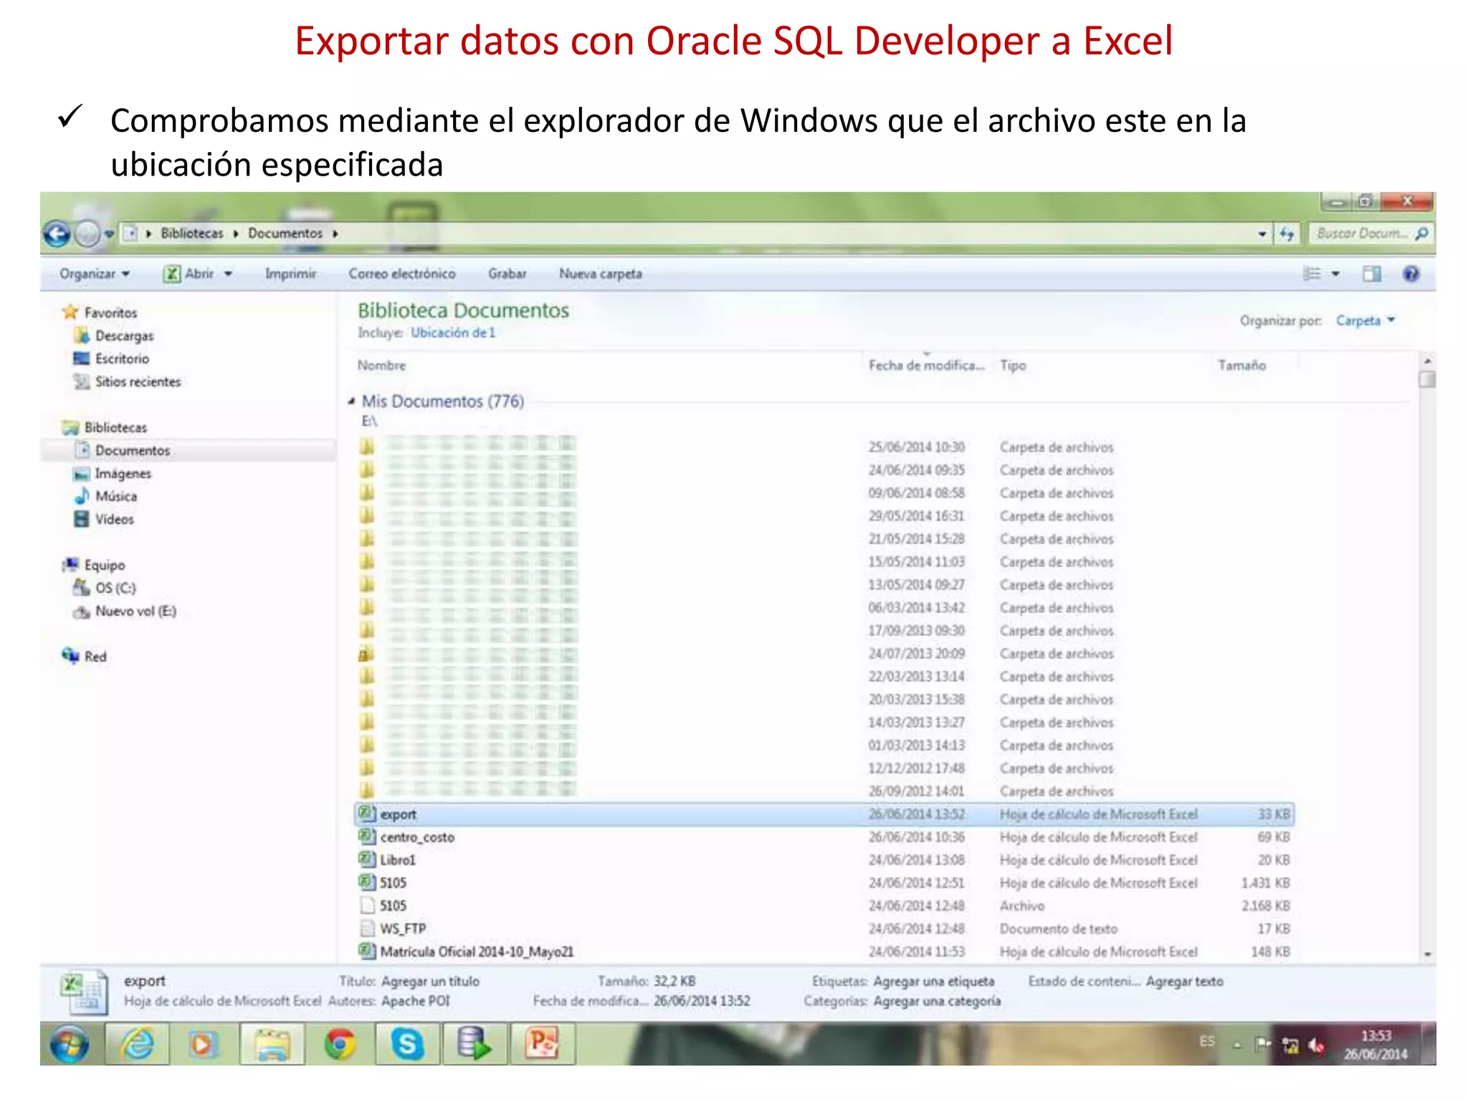Select Equipo in the navigation pane
The image size is (1468, 1101).
[x=104, y=565]
